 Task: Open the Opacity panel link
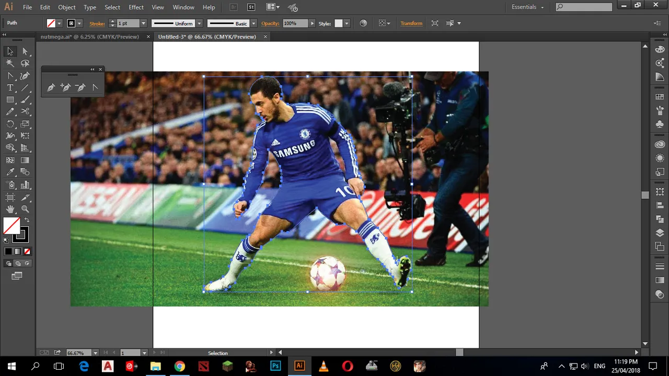pos(270,23)
